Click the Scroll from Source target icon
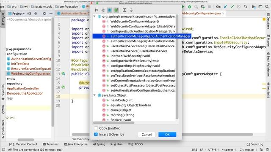The image size is (271, 152). tap(29, 14)
